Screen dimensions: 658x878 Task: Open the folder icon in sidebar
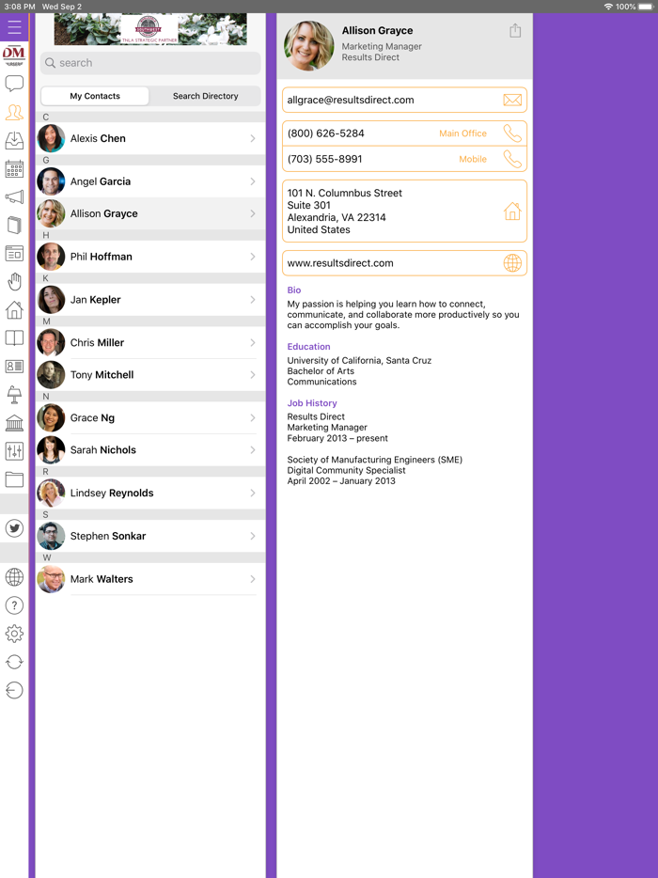tap(14, 479)
